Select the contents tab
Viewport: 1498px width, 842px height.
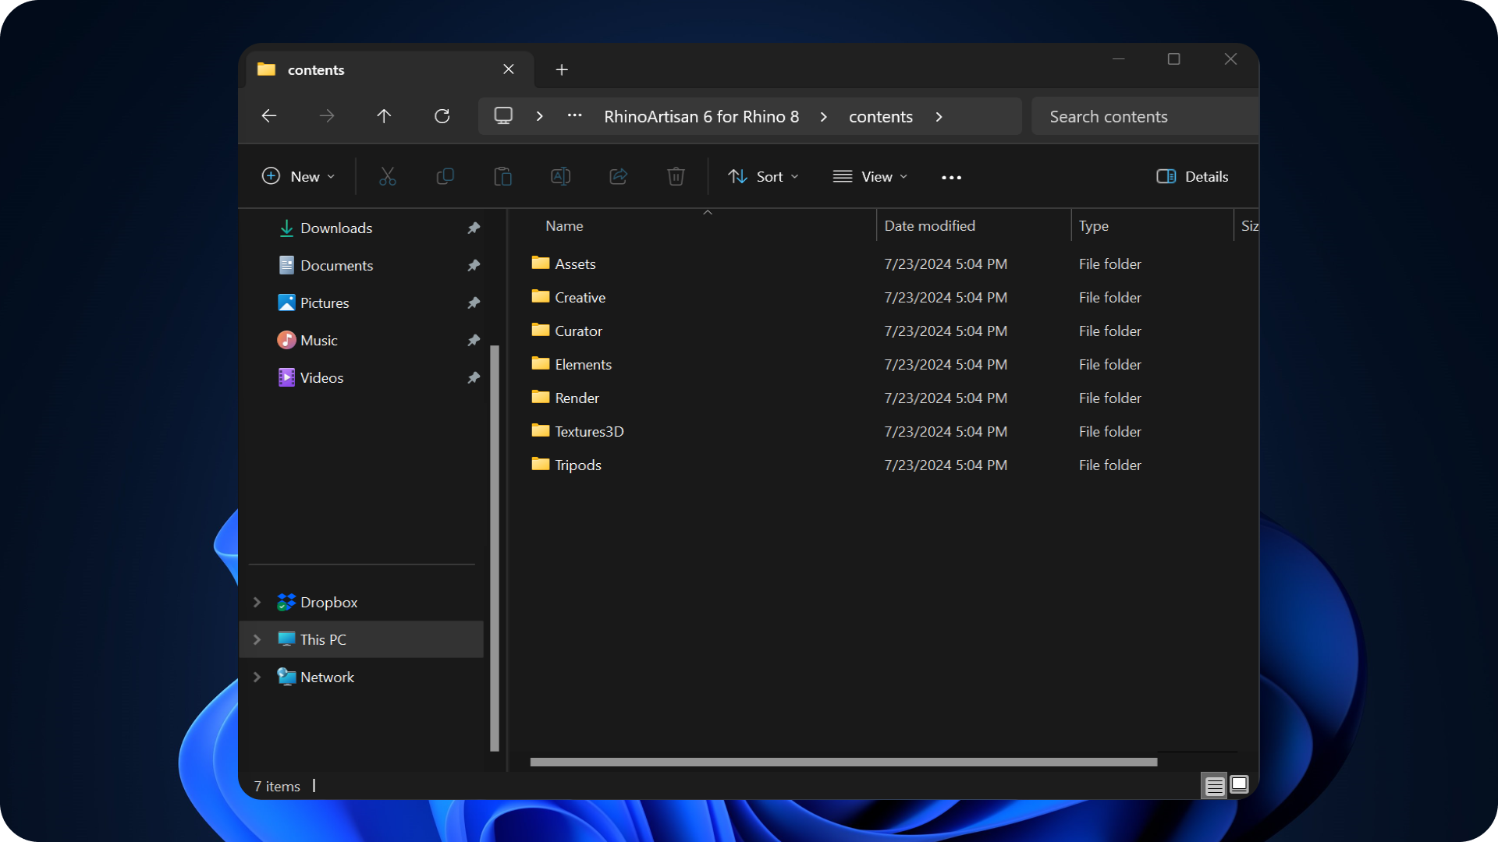click(x=390, y=69)
